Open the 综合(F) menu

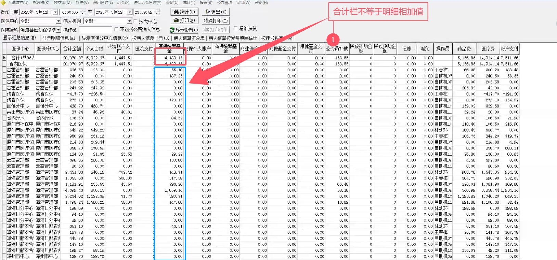[x=123, y=3]
